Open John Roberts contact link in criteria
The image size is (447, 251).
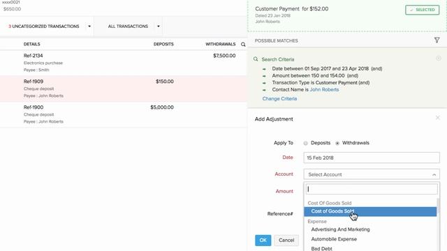(x=324, y=90)
